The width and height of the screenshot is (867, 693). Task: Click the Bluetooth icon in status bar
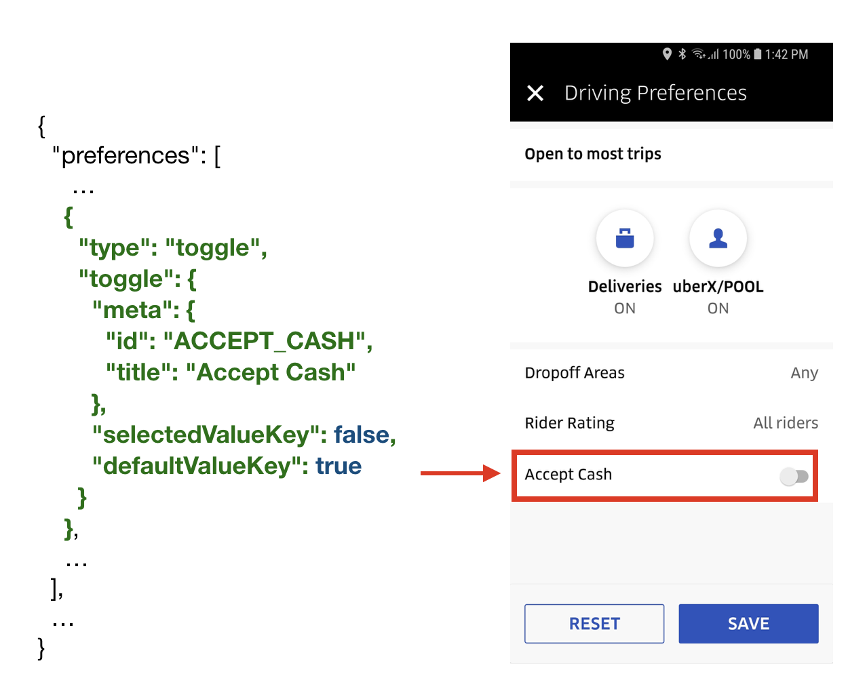[682, 54]
